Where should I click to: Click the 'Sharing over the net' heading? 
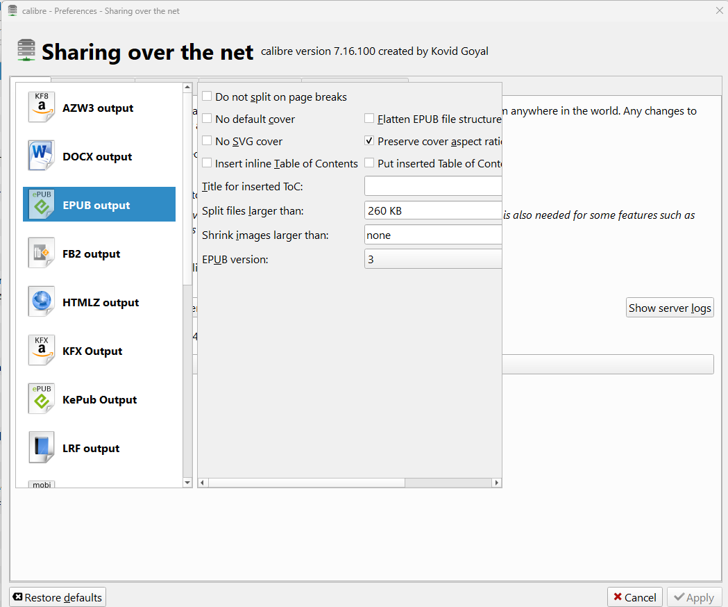(148, 51)
